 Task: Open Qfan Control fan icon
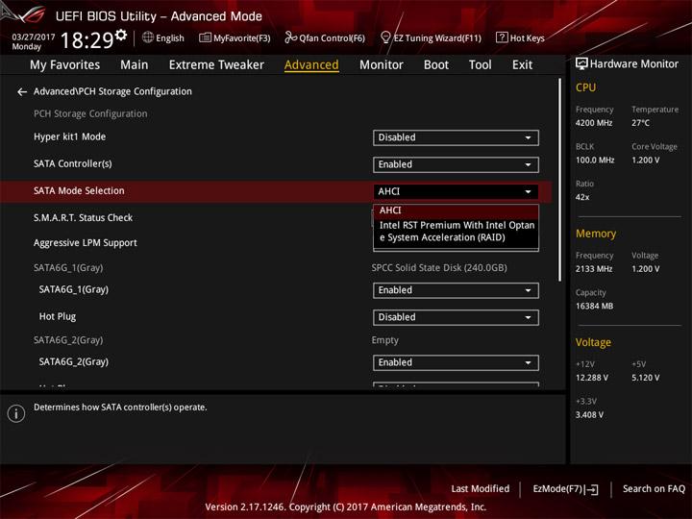point(290,37)
